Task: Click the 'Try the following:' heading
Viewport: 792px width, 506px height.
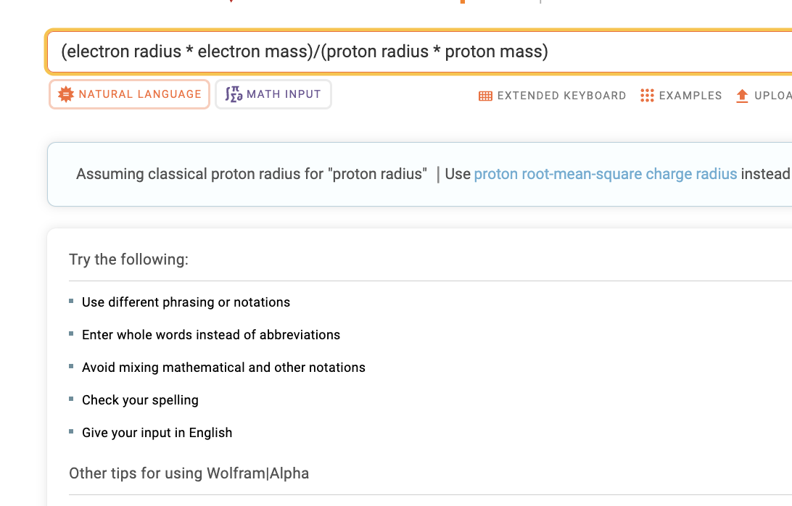Action: coord(129,260)
